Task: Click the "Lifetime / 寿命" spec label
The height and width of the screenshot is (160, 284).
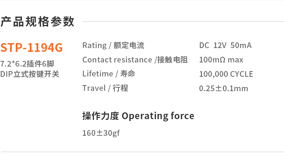Action: coord(109,74)
